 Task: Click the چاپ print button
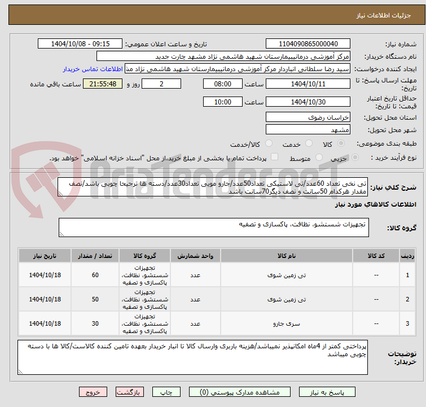(166, 392)
